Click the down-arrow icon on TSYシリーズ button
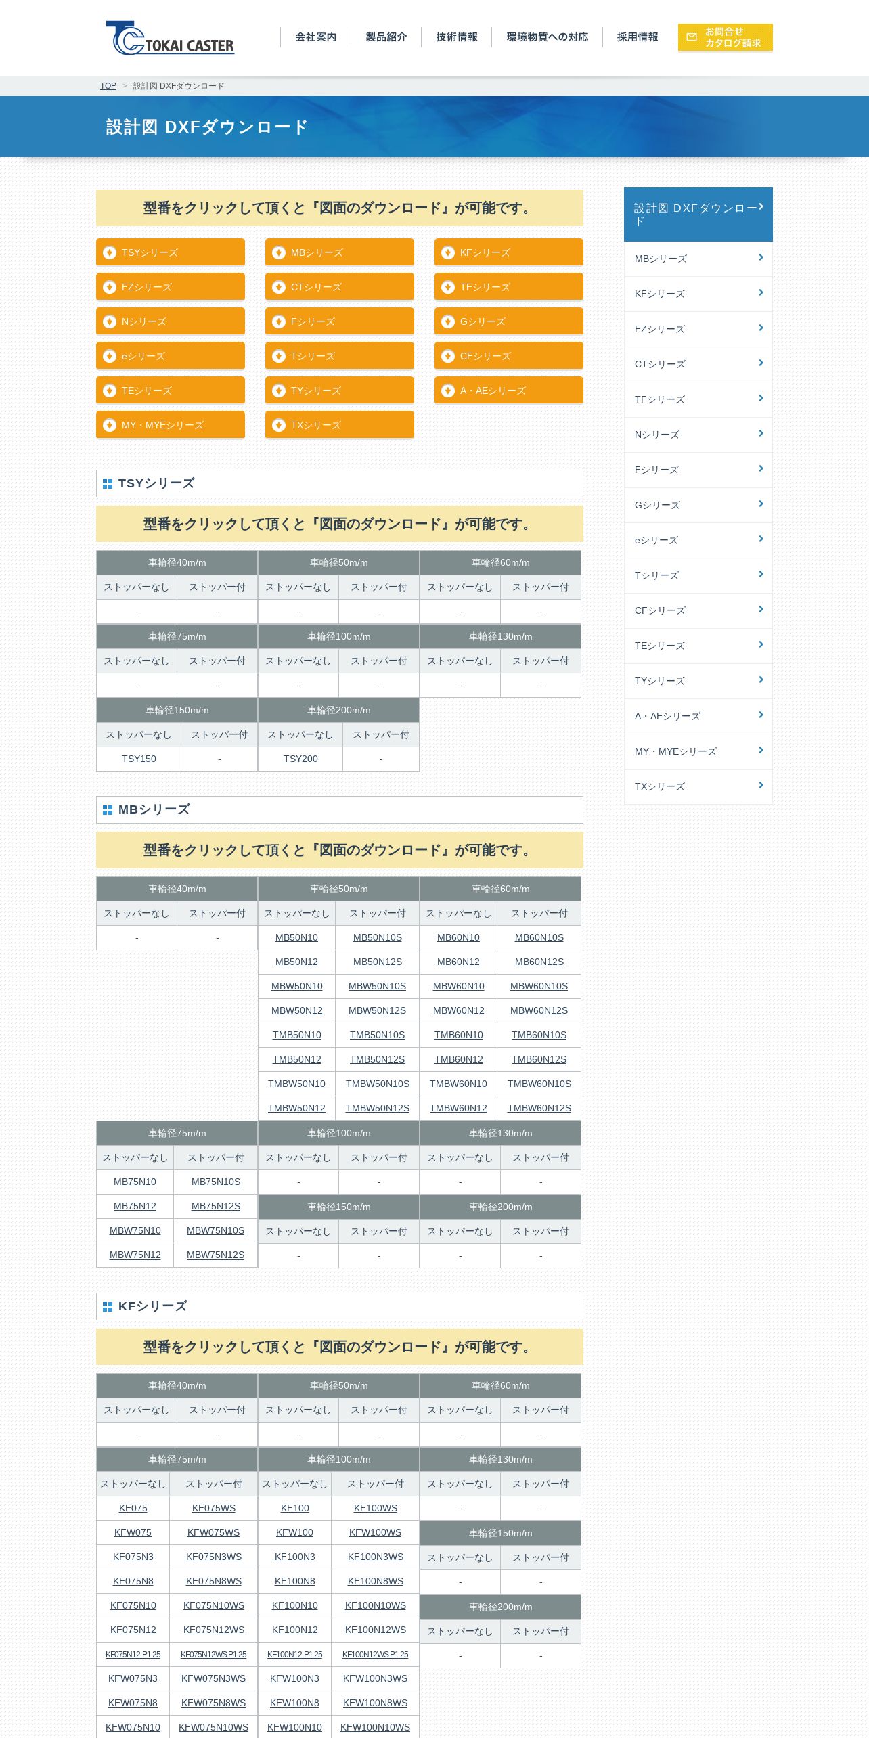869x1738 pixels. coord(110,252)
